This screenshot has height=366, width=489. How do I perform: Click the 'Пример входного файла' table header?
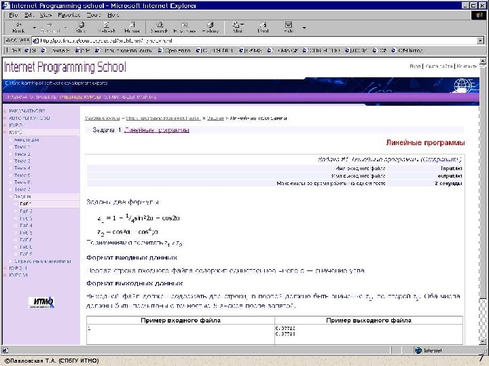coord(181,320)
